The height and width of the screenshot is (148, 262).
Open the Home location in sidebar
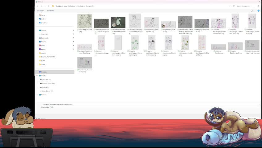point(42,15)
